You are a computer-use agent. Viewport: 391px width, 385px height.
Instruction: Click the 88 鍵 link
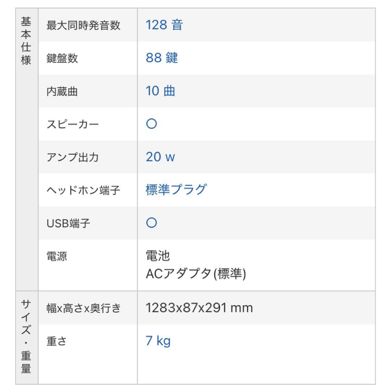162,58
